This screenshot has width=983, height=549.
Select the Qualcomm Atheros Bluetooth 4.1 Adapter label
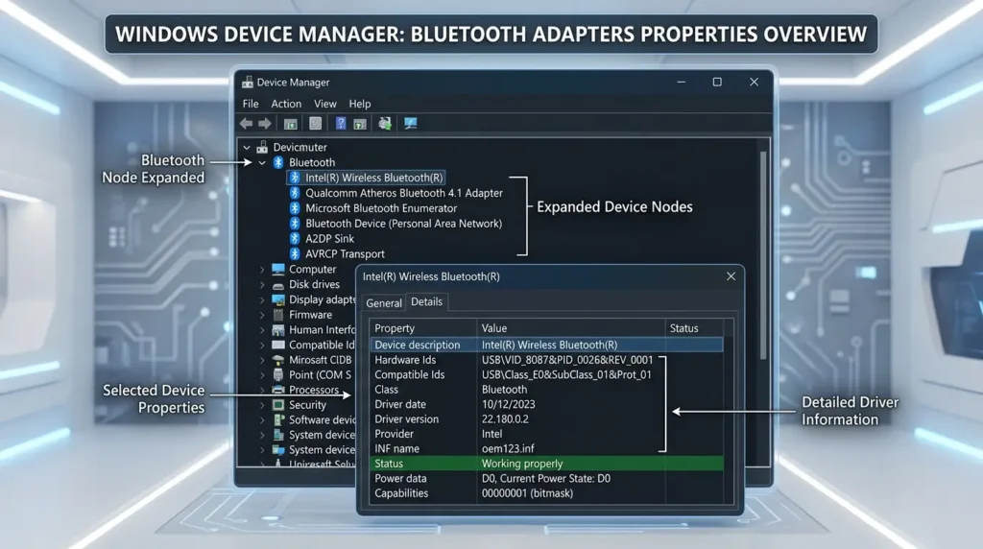tap(404, 193)
